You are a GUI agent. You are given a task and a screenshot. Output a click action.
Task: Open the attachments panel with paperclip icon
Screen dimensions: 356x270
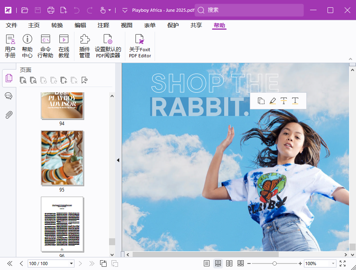8,115
